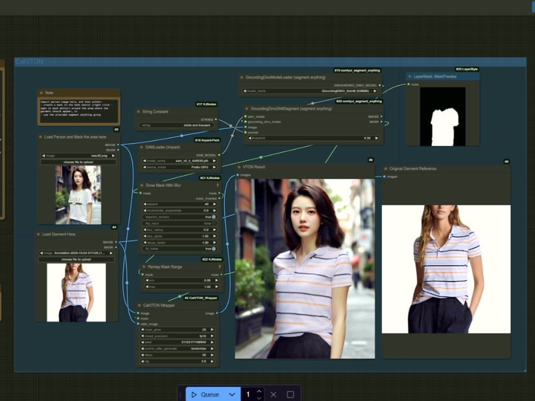This screenshot has width=535, height=401.
Task: Open model_name sam_vit_h combo in SAMLoader
Action: click(x=179, y=160)
